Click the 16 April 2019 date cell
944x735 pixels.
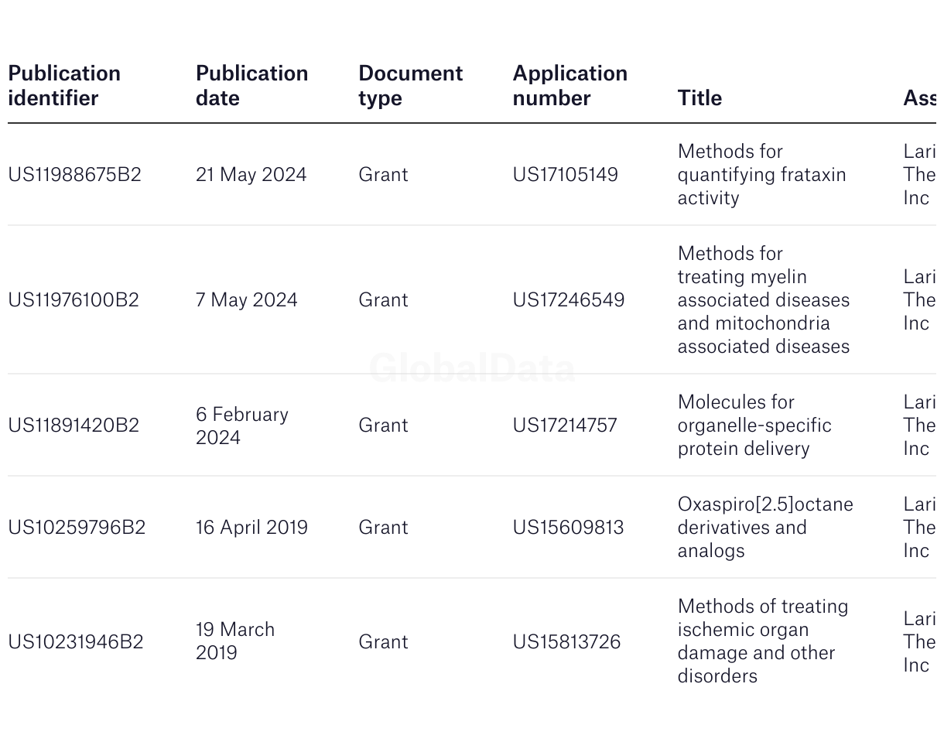pos(251,528)
